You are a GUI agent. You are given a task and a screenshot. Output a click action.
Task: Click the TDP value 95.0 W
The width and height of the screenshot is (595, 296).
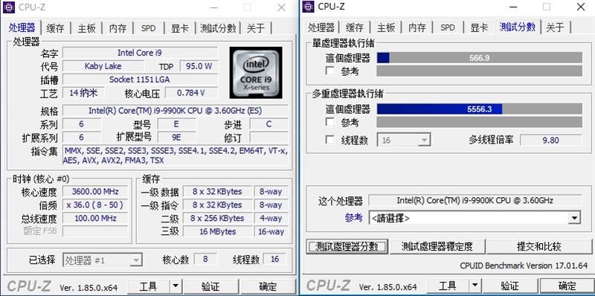coord(199,66)
